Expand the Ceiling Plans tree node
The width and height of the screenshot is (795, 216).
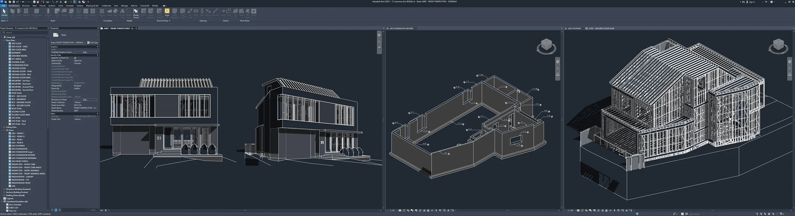[x=4, y=127]
